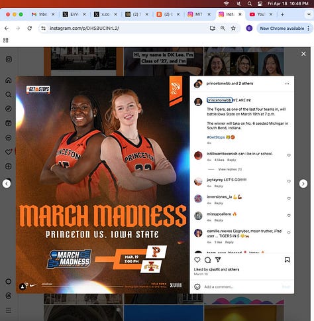Like the inversiones_ia comment
Viewport: 314px width, 321px height.
click(x=289, y=198)
